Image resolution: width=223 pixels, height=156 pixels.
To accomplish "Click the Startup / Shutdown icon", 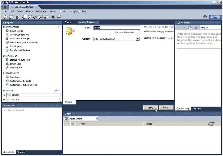I will 7,60.
